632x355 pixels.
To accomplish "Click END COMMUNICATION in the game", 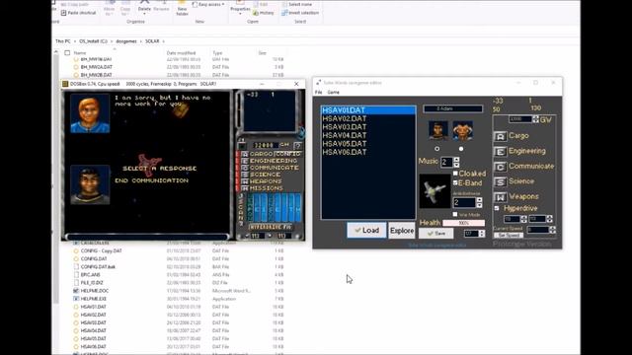I will 151,180.
